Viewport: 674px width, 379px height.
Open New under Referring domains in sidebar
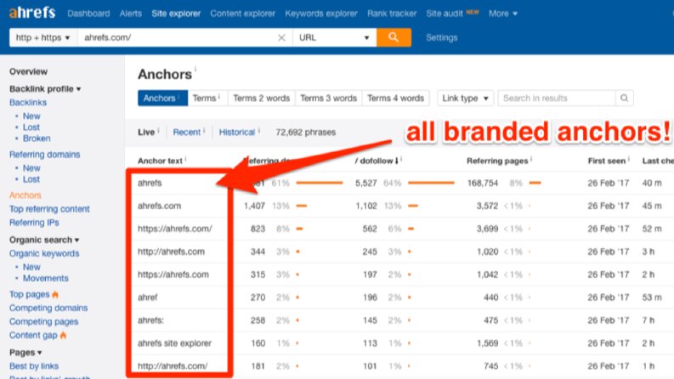click(x=31, y=168)
